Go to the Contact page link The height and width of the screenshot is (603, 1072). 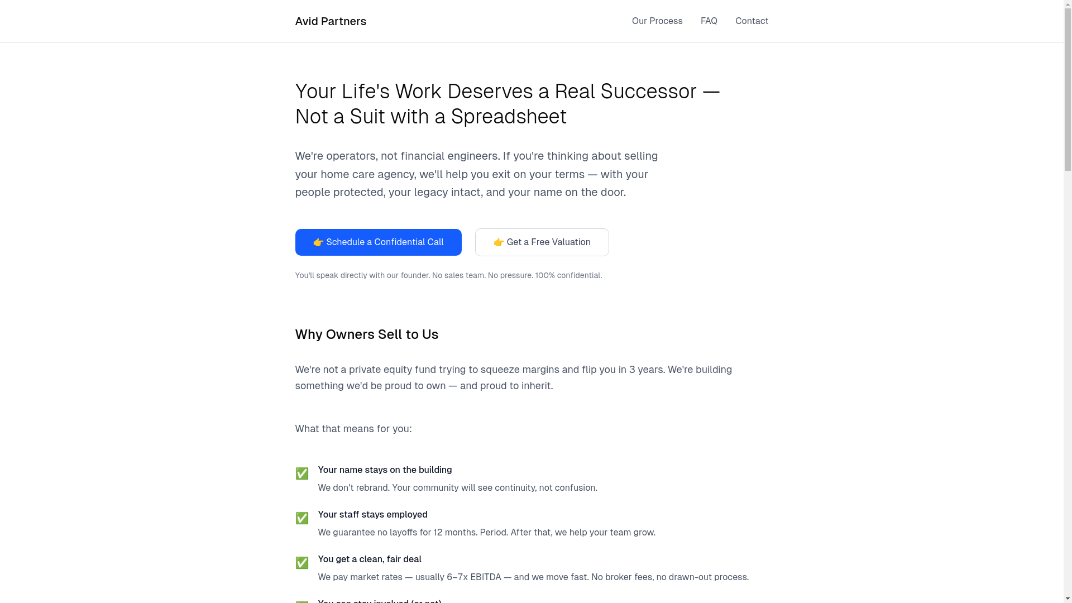752,21
